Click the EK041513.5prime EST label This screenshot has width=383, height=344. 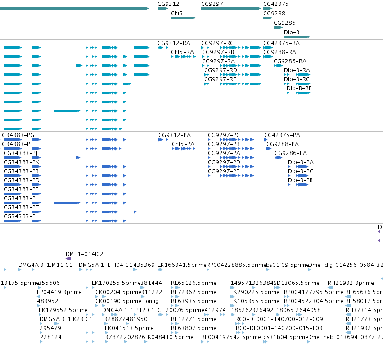tap(129, 328)
